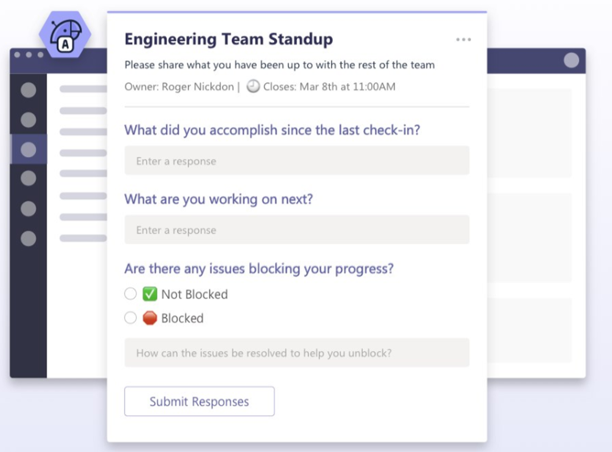Focus the working on next response field
The width and height of the screenshot is (612, 452).
click(297, 229)
